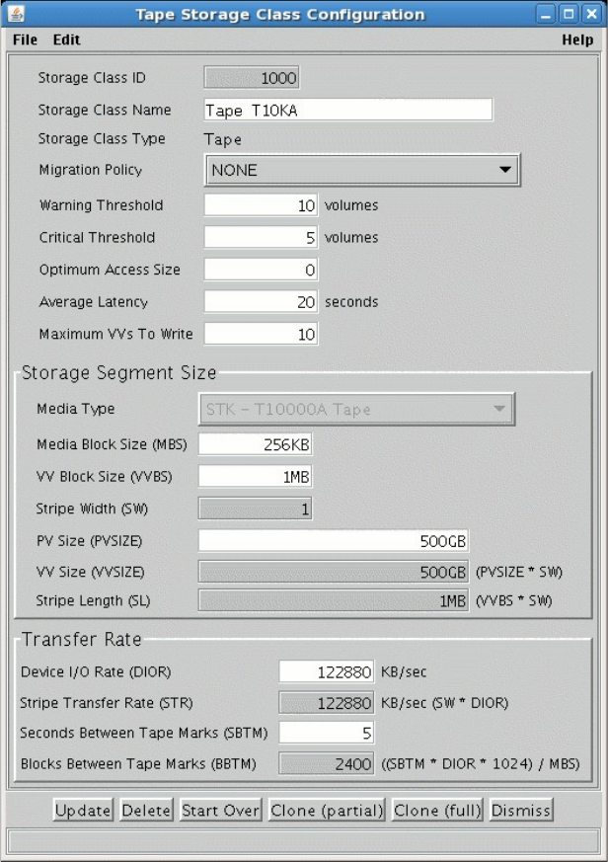Click the Warning Threshold input field

tap(261, 205)
